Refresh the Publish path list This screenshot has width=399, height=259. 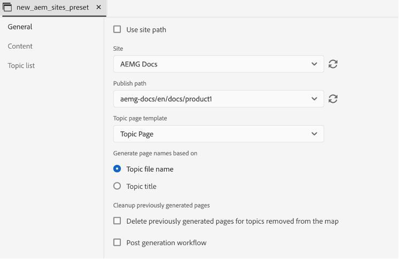pyautogui.click(x=333, y=99)
